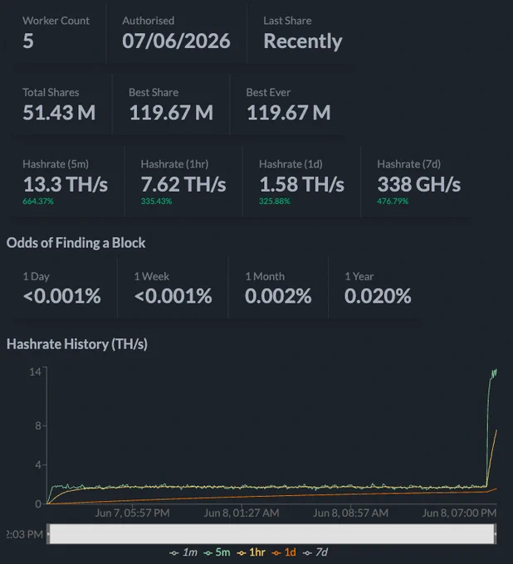
Task: Toggle the 1d series in chart legend
Action: coord(284,552)
